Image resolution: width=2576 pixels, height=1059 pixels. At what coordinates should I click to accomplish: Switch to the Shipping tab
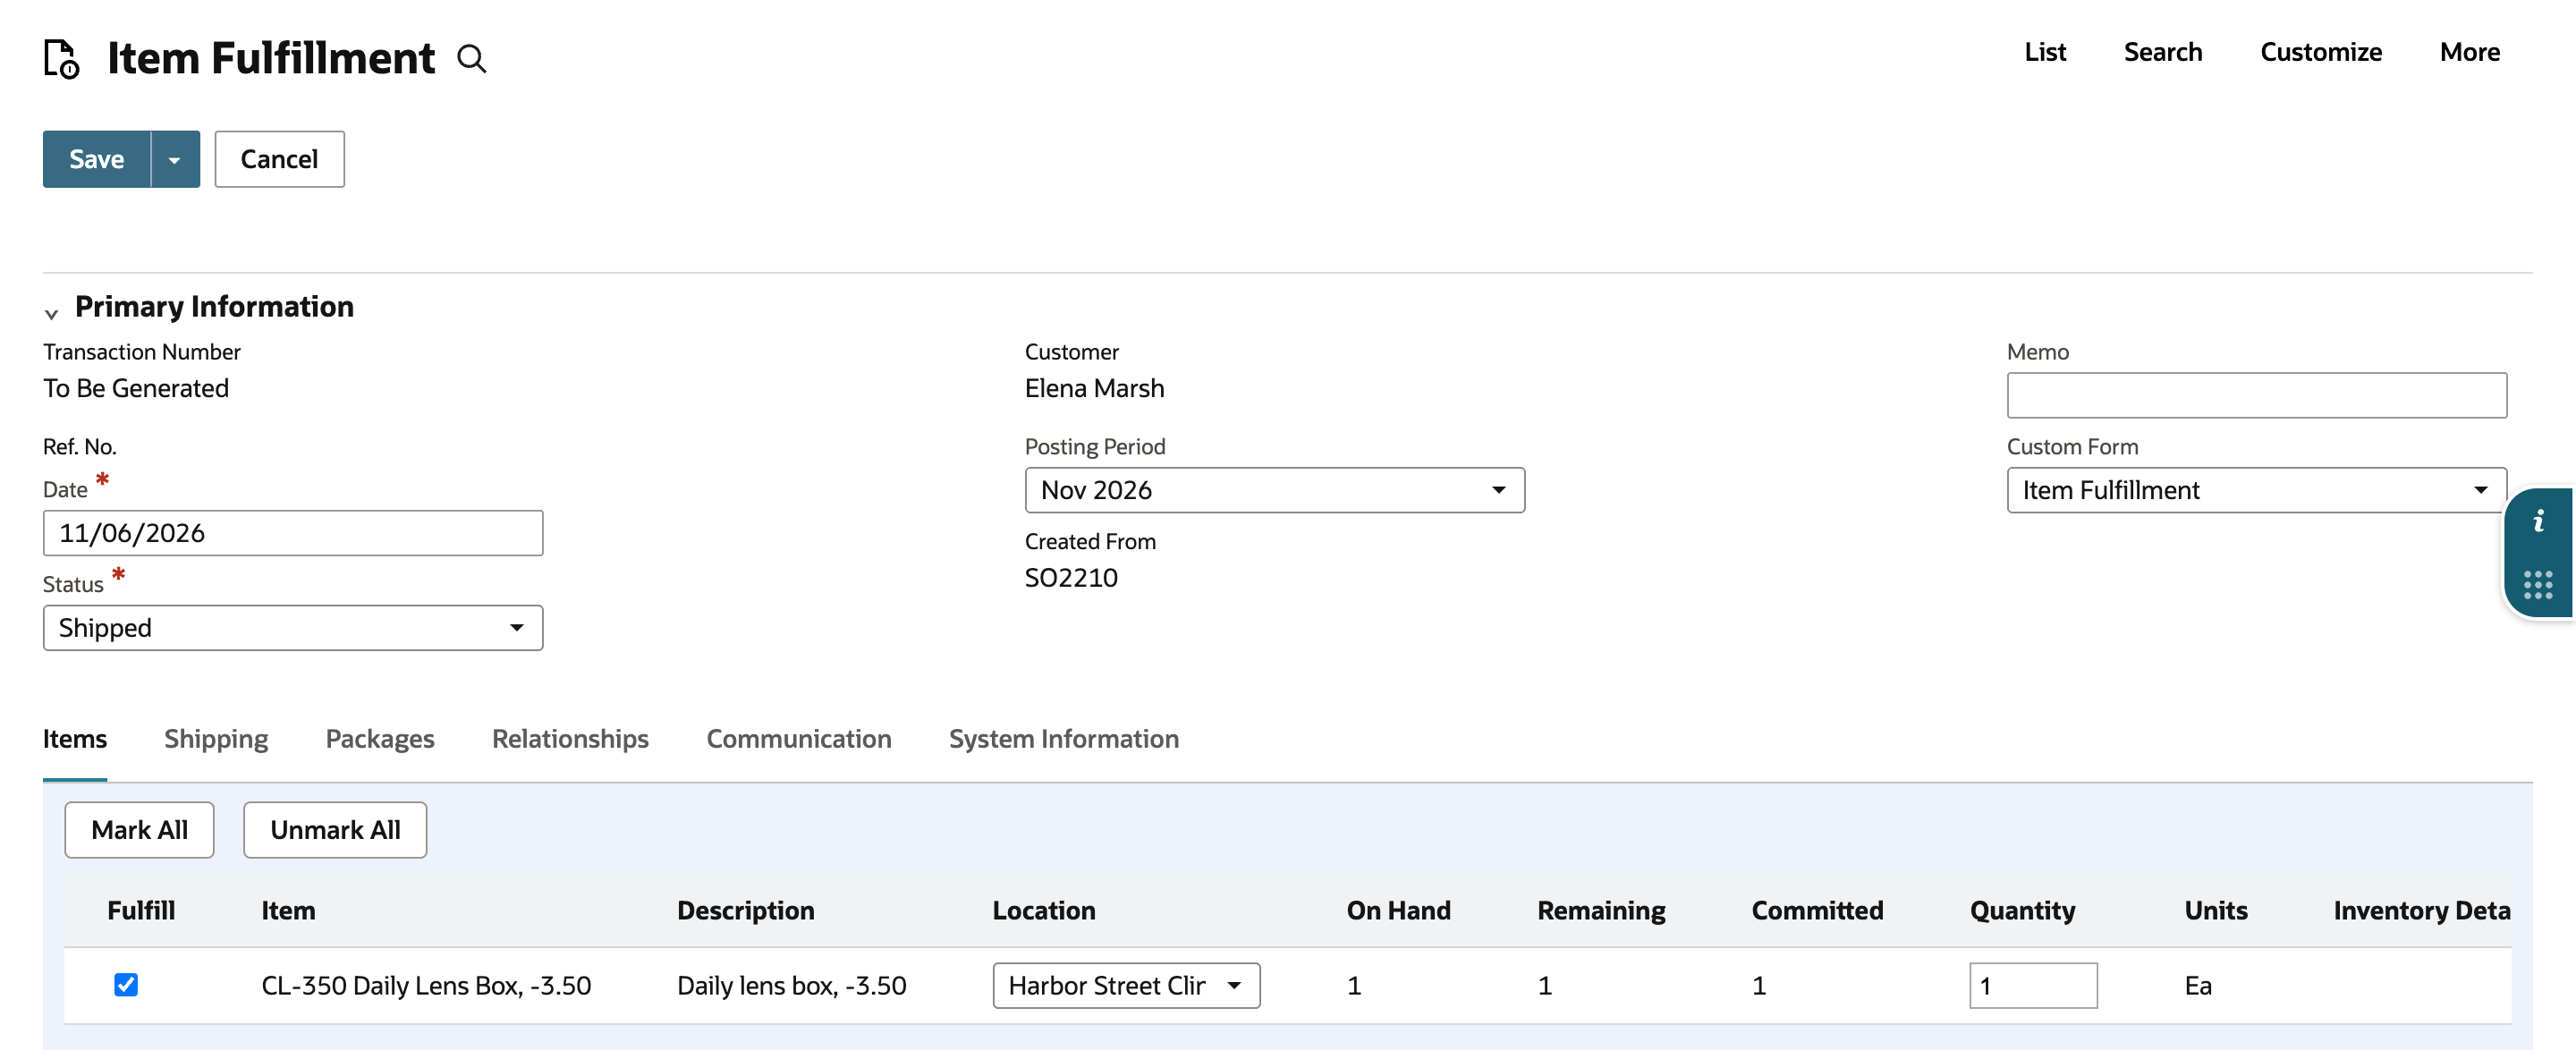tap(216, 739)
